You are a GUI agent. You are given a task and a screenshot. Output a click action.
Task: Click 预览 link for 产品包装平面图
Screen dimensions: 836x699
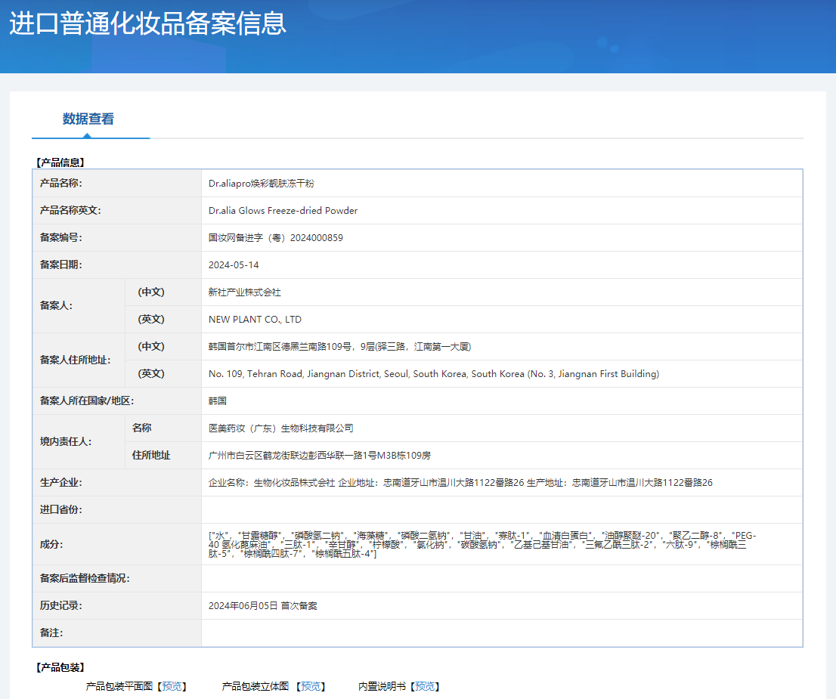point(172,686)
